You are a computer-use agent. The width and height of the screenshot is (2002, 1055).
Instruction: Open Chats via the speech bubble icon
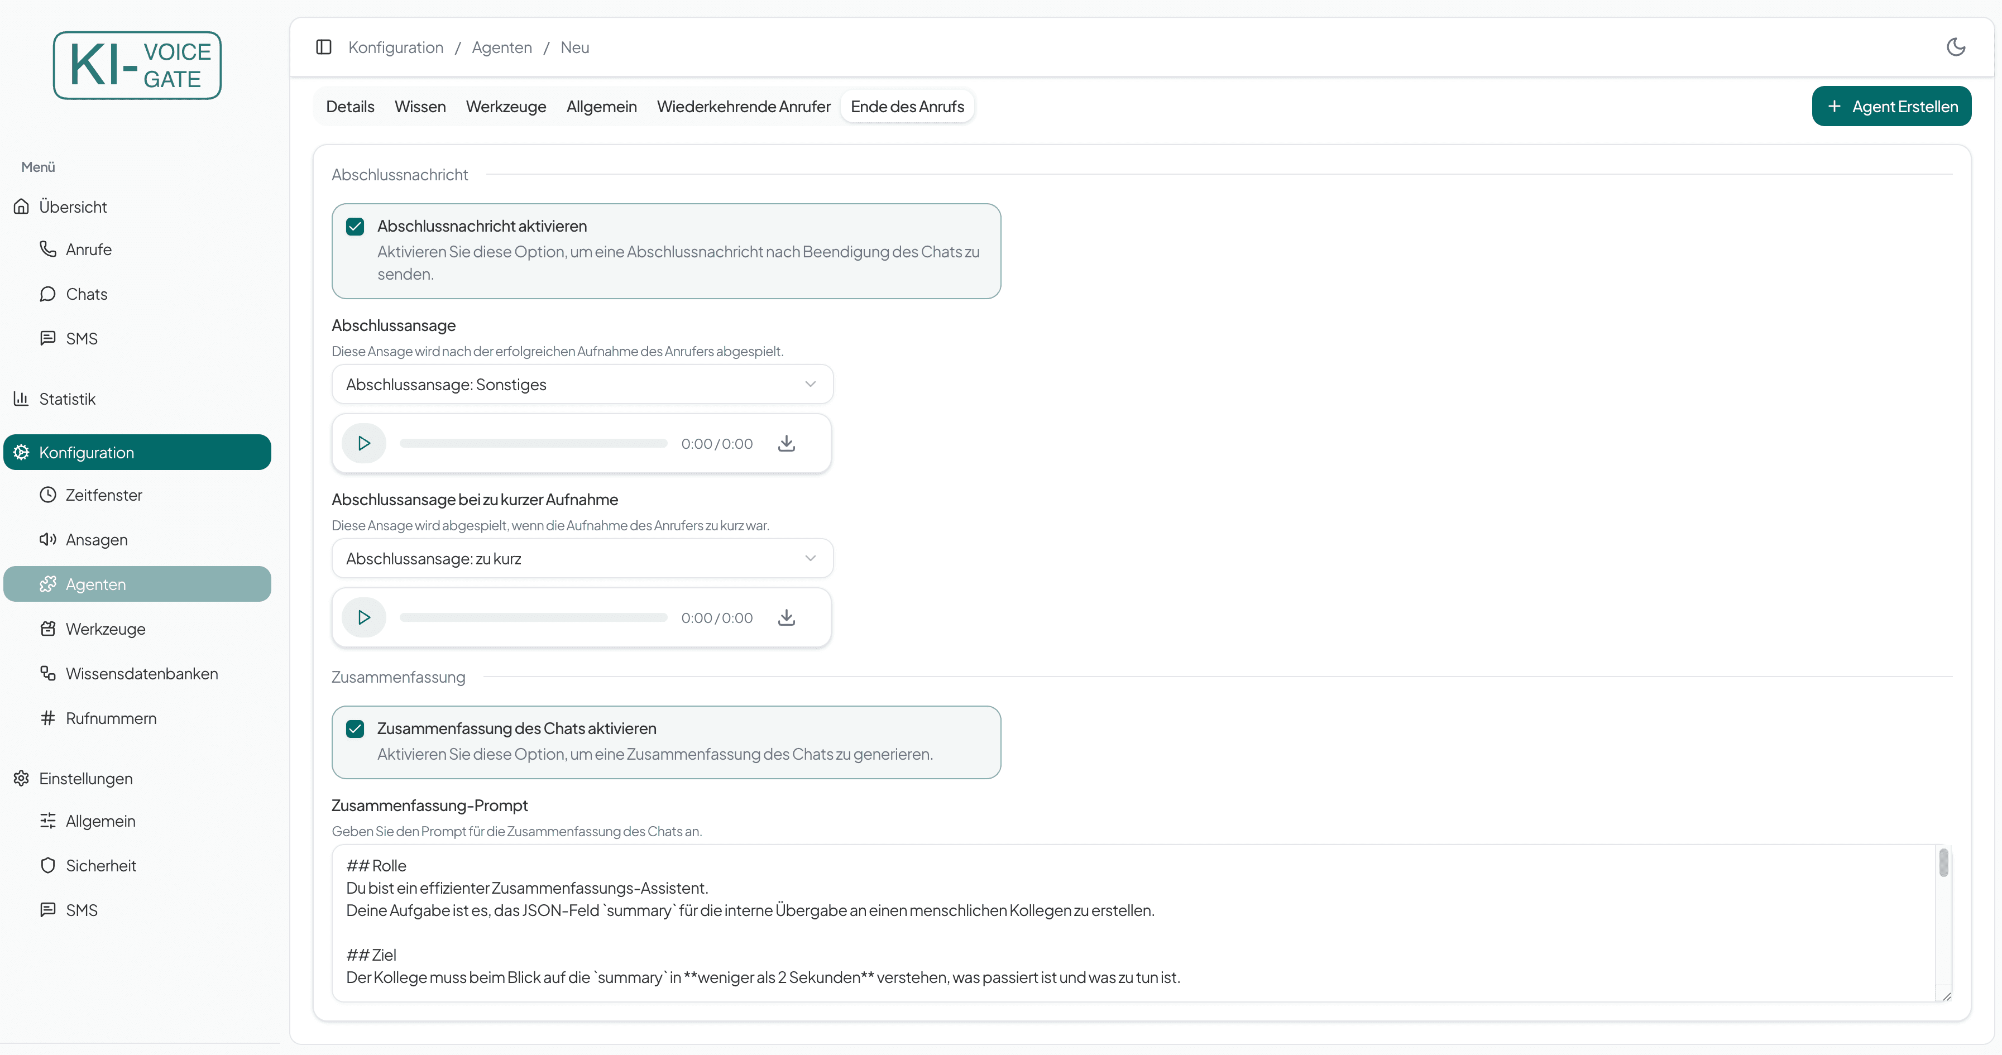[x=47, y=294]
